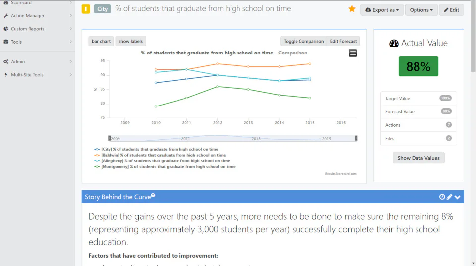Click the Edit Forecast button

pos(343,41)
